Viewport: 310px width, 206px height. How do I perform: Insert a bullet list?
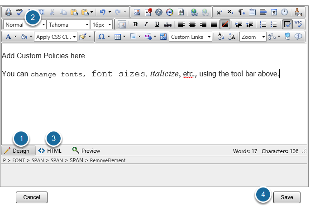click(274, 24)
